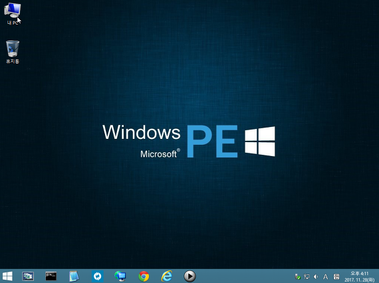Open the media player play icon
The image size is (379, 283).
[189, 276]
